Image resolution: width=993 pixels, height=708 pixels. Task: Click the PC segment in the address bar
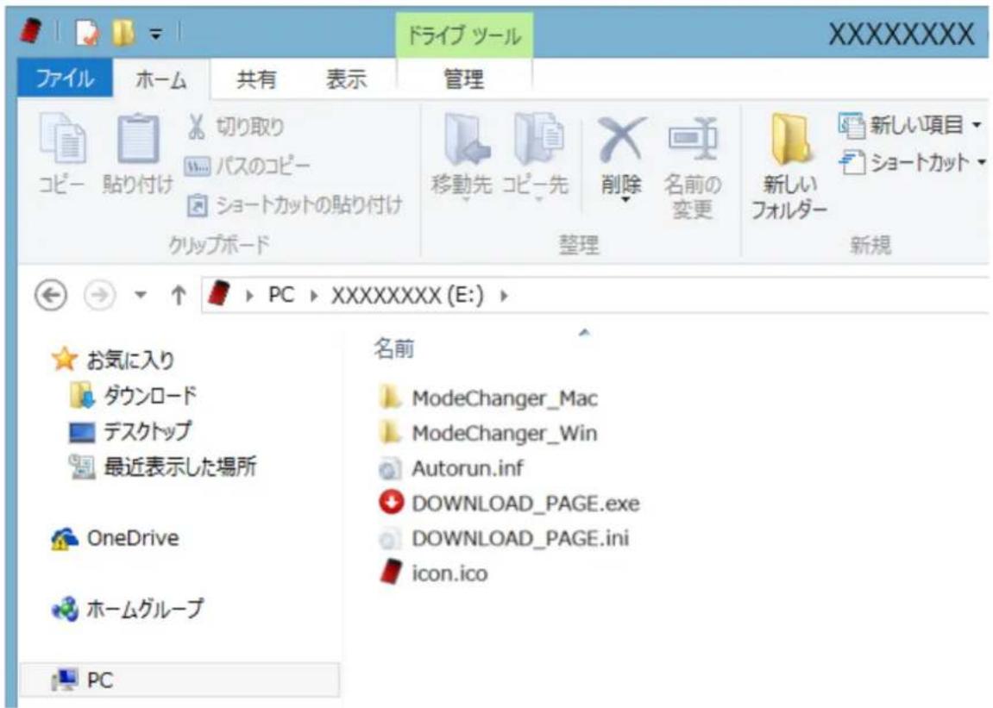[x=281, y=295]
